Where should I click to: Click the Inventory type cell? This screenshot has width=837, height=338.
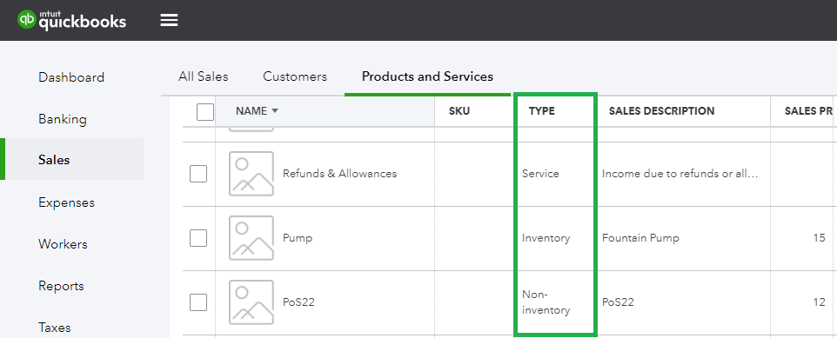pyautogui.click(x=546, y=238)
